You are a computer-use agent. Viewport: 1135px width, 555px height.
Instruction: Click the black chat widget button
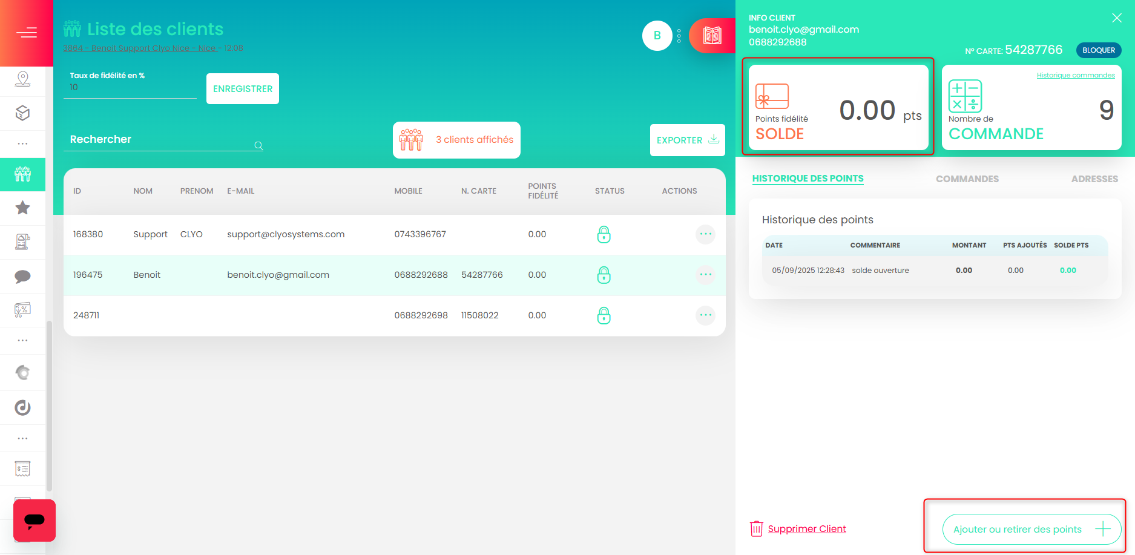tap(35, 520)
